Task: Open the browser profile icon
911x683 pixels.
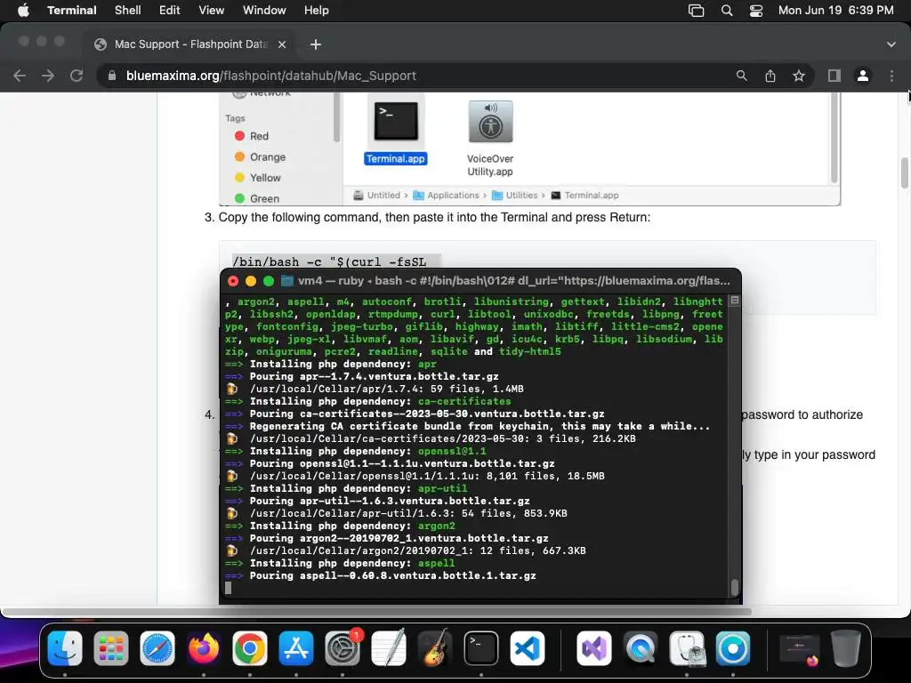Action: pyautogui.click(x=863, y=76)
